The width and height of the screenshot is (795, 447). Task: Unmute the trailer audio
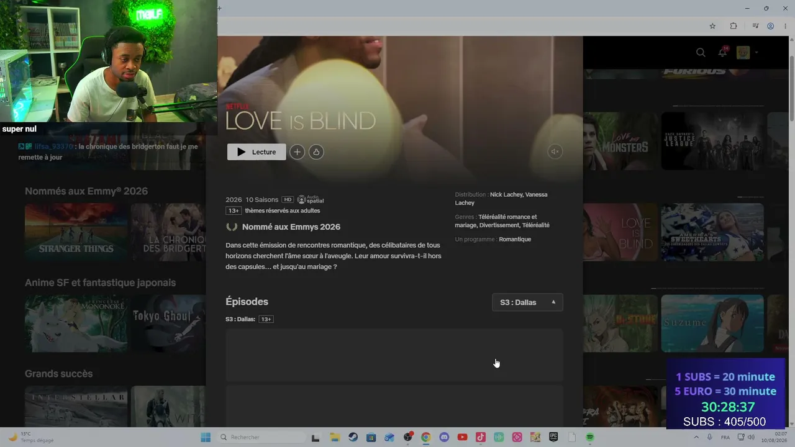555,151
